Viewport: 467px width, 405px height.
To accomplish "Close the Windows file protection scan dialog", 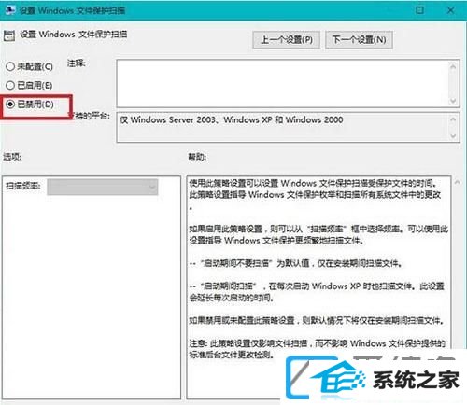I will (450, 10).
